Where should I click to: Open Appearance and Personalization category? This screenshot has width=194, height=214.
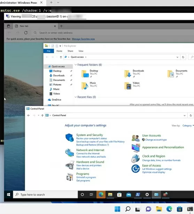(163, 147)
